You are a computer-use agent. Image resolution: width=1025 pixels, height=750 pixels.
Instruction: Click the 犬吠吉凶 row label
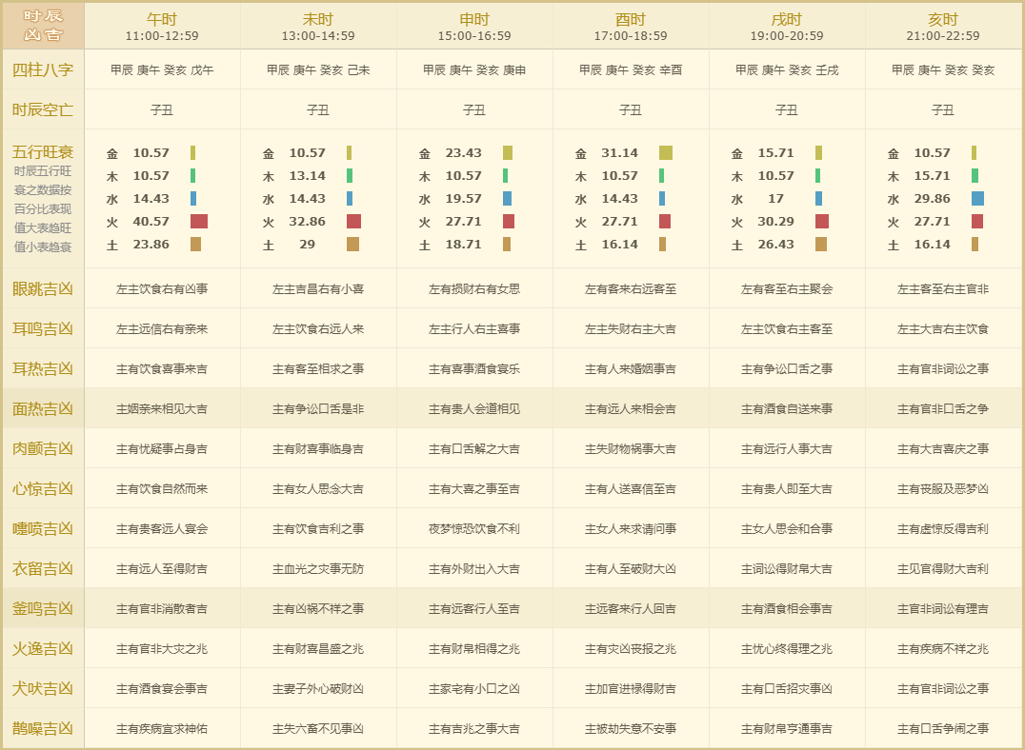tap(43, 688)
